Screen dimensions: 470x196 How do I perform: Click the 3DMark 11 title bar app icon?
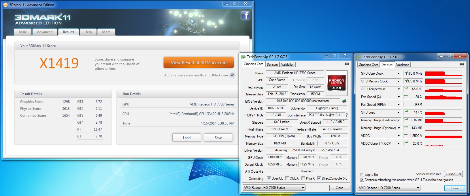tap(5, 5)
